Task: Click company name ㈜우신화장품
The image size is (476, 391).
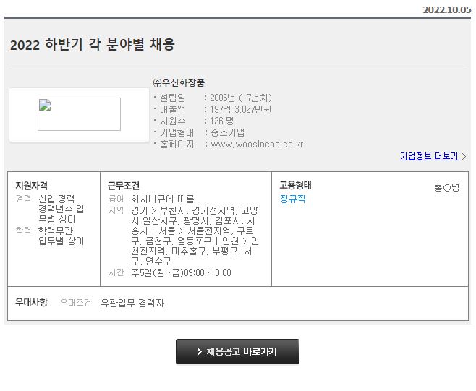Action: click(179, 82)
